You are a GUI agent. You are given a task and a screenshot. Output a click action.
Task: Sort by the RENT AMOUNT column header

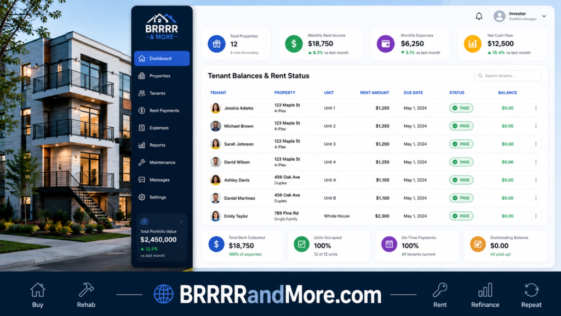point(375,93)
